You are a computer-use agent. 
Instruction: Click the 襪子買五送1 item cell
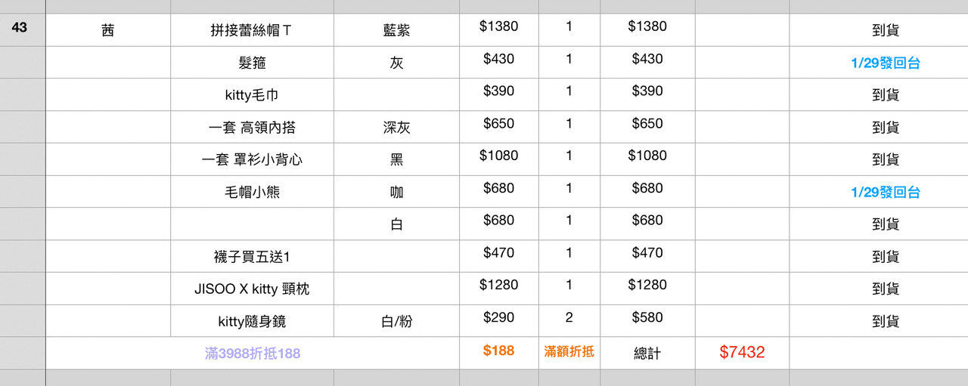pyautogui.click(x=252, y=257)
